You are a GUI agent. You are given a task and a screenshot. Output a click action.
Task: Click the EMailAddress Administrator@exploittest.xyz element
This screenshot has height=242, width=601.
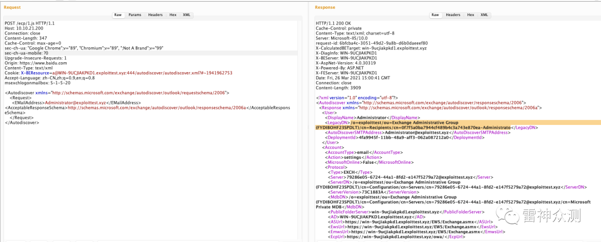point(76,103)
